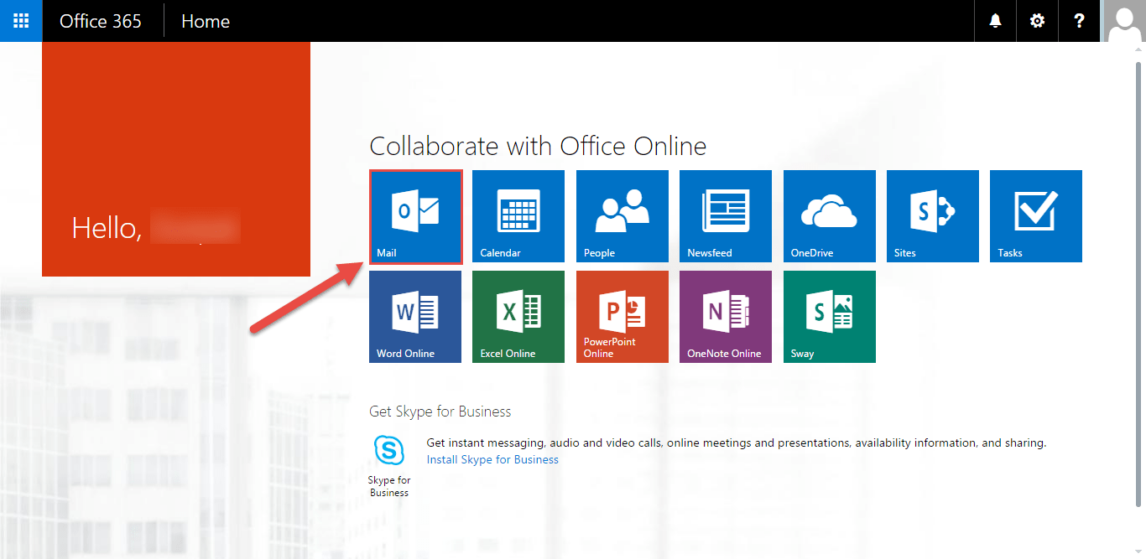Launch the Sway tile
The image size is (1146, 559).
[830, 317]
